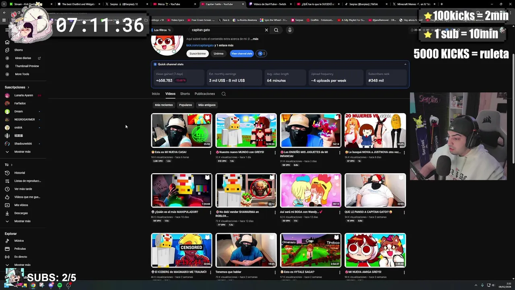The width and height of the screenshot is (515, 290).
Task: Open options menu for QUE LE PANSO A CAPITAN GATO video
Action: [404, 212]
